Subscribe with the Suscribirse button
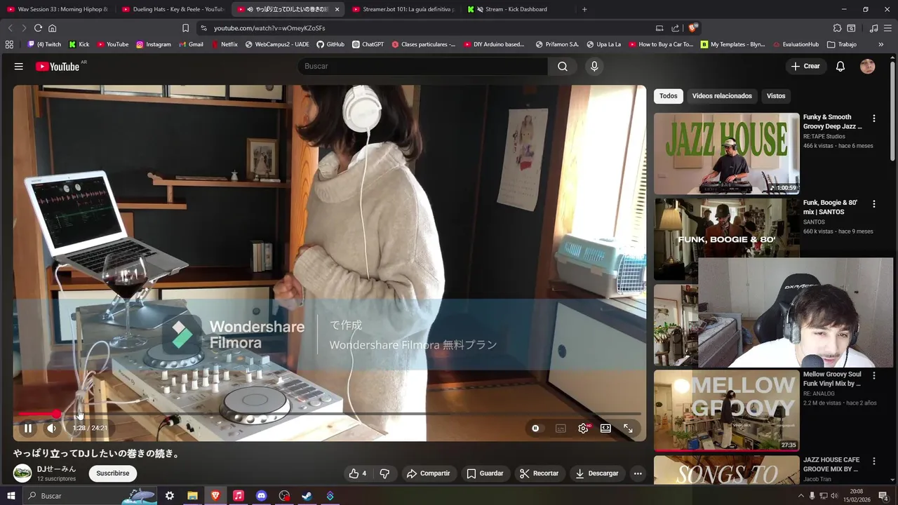Viewport: 898px width, 505px height. 113,473
